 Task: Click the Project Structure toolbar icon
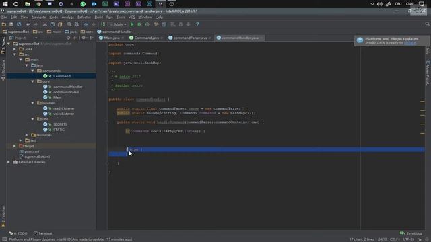pos(164,24)
